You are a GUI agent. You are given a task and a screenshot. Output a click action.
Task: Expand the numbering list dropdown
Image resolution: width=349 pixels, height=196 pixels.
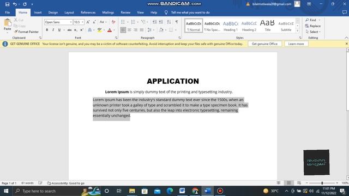138,22
